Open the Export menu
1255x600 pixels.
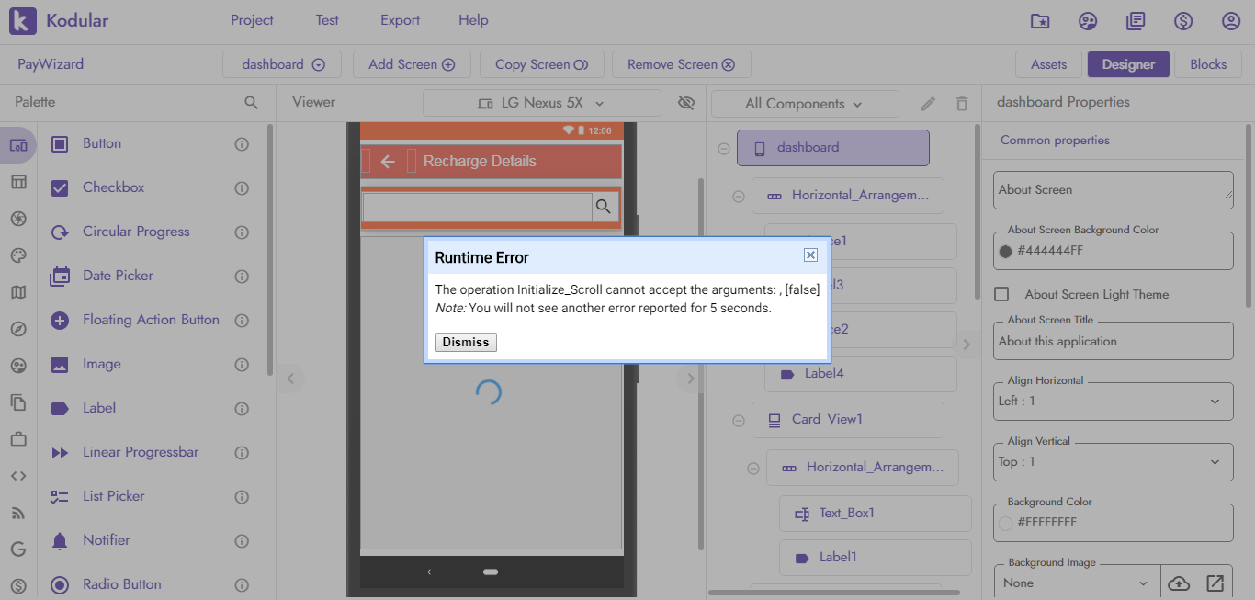(x=400, y=20)
